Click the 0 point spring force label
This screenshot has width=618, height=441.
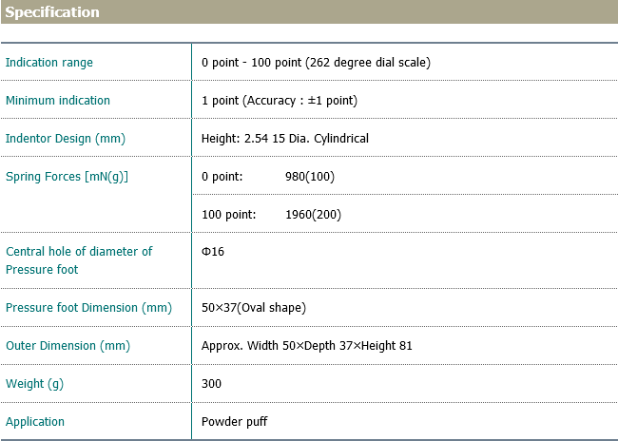[222, 177]
